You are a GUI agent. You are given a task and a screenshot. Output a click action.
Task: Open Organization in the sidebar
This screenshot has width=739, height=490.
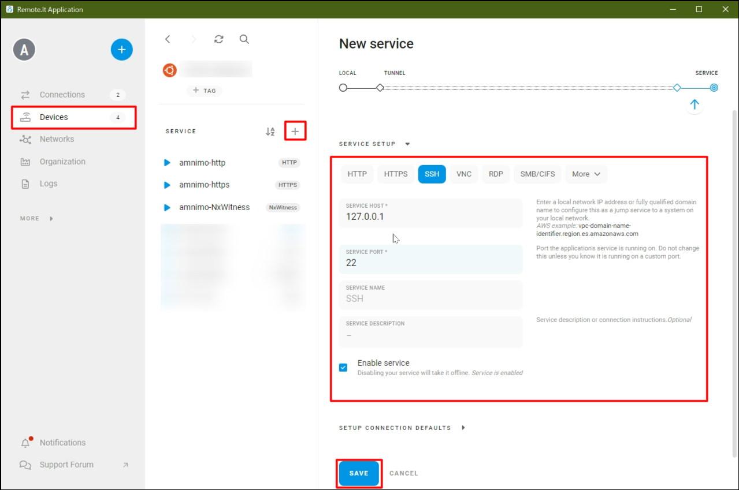[x=73, y=162]
